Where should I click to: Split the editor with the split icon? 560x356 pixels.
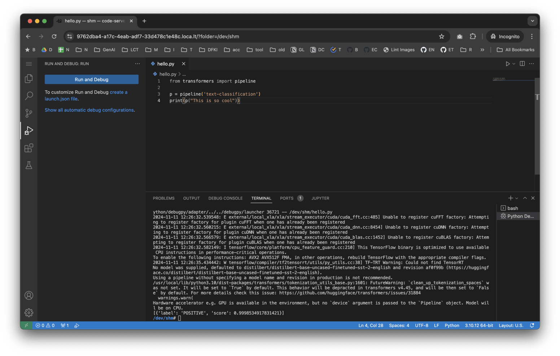coord(522,63)
